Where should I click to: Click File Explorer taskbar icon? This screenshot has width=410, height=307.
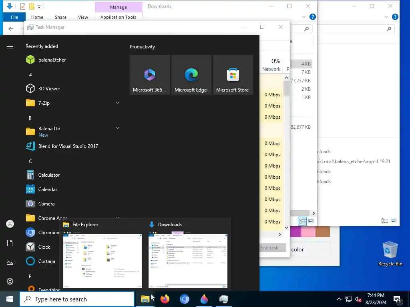click(145, 299)
